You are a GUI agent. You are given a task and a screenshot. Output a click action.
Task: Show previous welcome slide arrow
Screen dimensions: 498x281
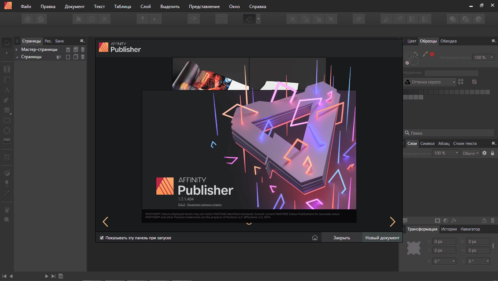click(x=105, y=222)
